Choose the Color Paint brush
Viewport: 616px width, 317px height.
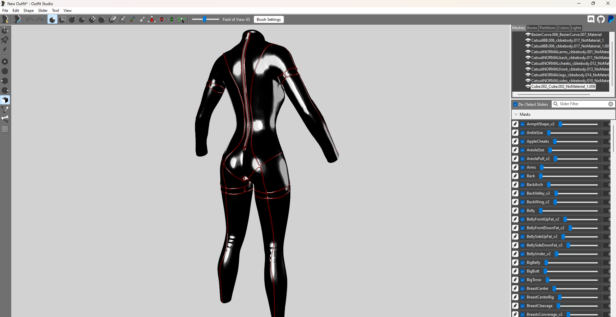132,20
